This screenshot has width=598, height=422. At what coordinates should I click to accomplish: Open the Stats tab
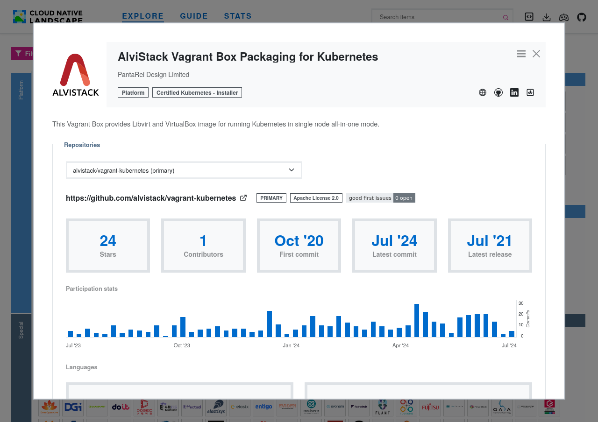238,16
